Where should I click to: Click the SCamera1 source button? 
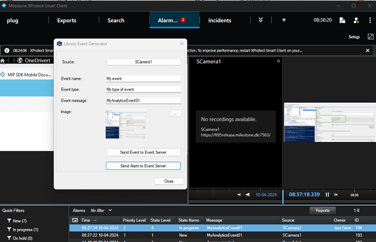[x=143, y=62]
